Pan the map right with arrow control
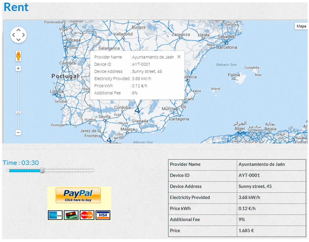The image size is (309, 242). point(23,35)
